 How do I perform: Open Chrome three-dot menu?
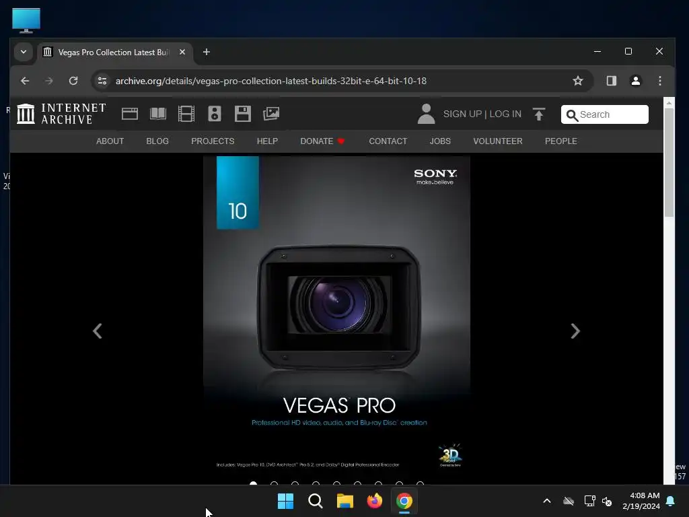(x=659, y=81)
